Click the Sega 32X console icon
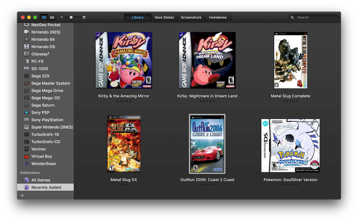This screenshot has height=222, width=358. click(x=26, y=76)
